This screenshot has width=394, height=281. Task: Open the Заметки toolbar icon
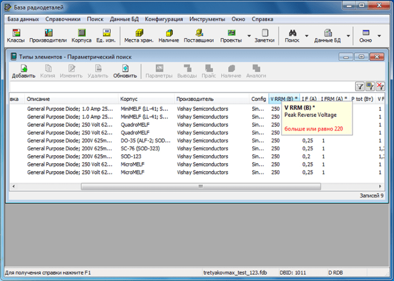(x=264, y=36)
